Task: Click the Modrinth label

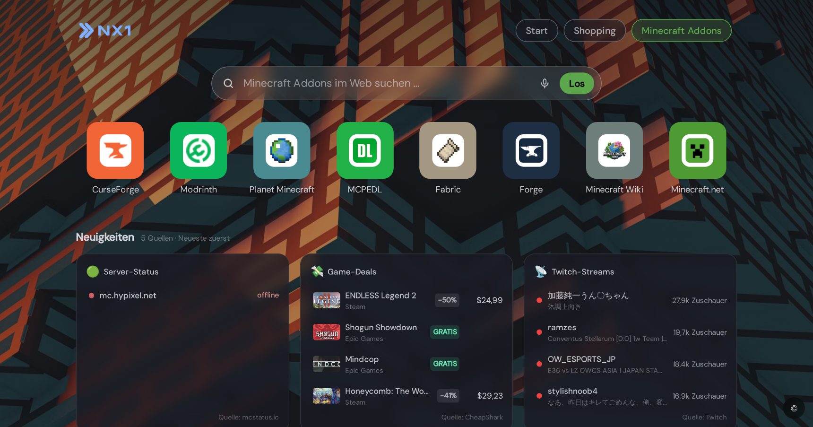Action: (x=199, y=190)
